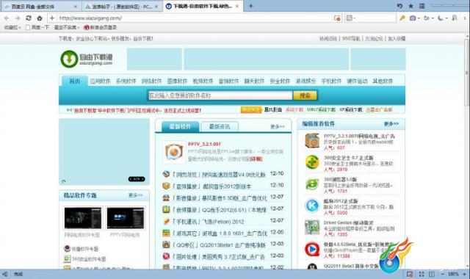Click the Driver Genius icon
This screenshot has height=279, width=470.
(312, 227)
